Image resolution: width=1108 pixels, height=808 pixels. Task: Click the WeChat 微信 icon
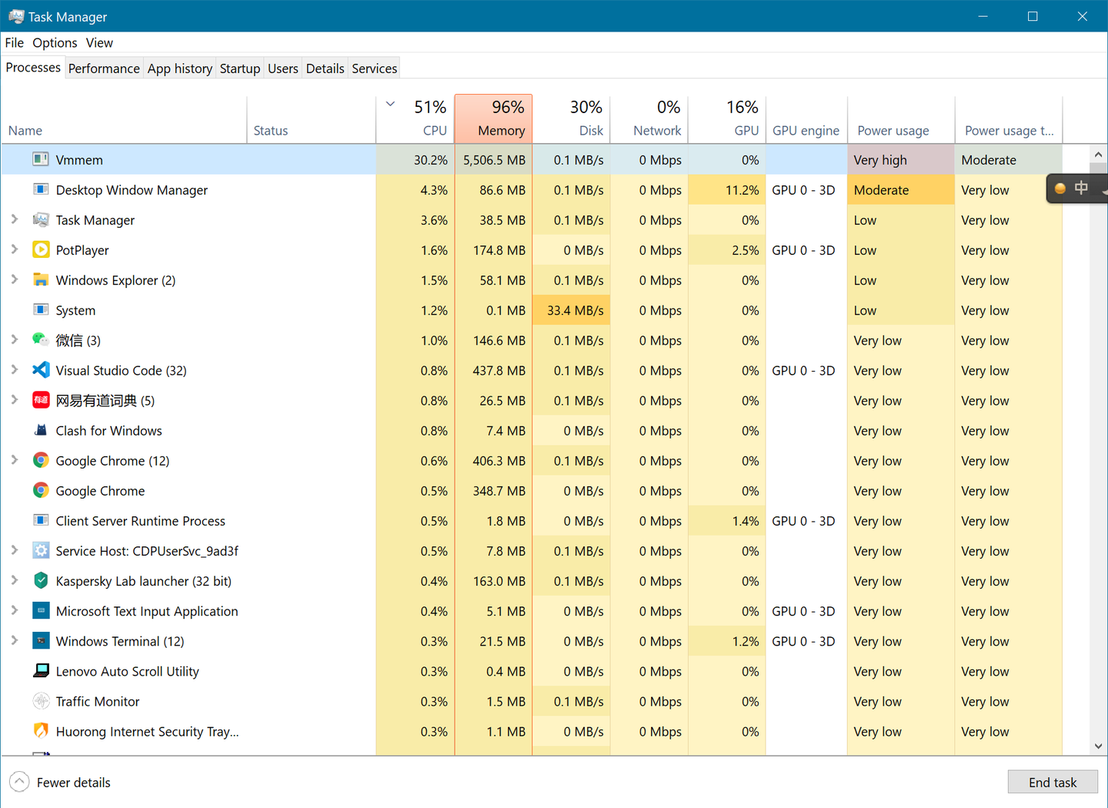tap(41, 339)
